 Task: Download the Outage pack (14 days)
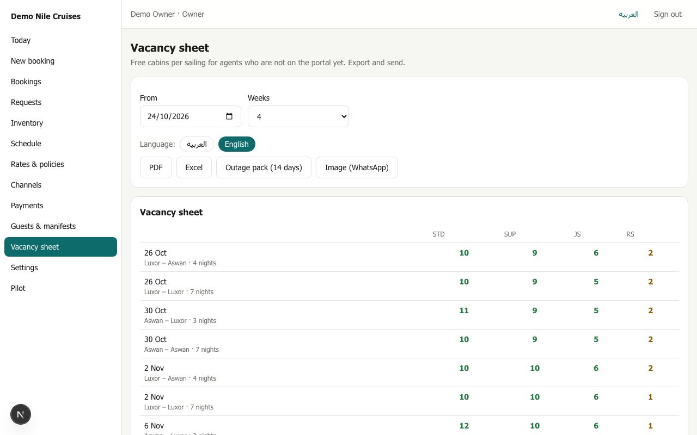click(264, 167)
